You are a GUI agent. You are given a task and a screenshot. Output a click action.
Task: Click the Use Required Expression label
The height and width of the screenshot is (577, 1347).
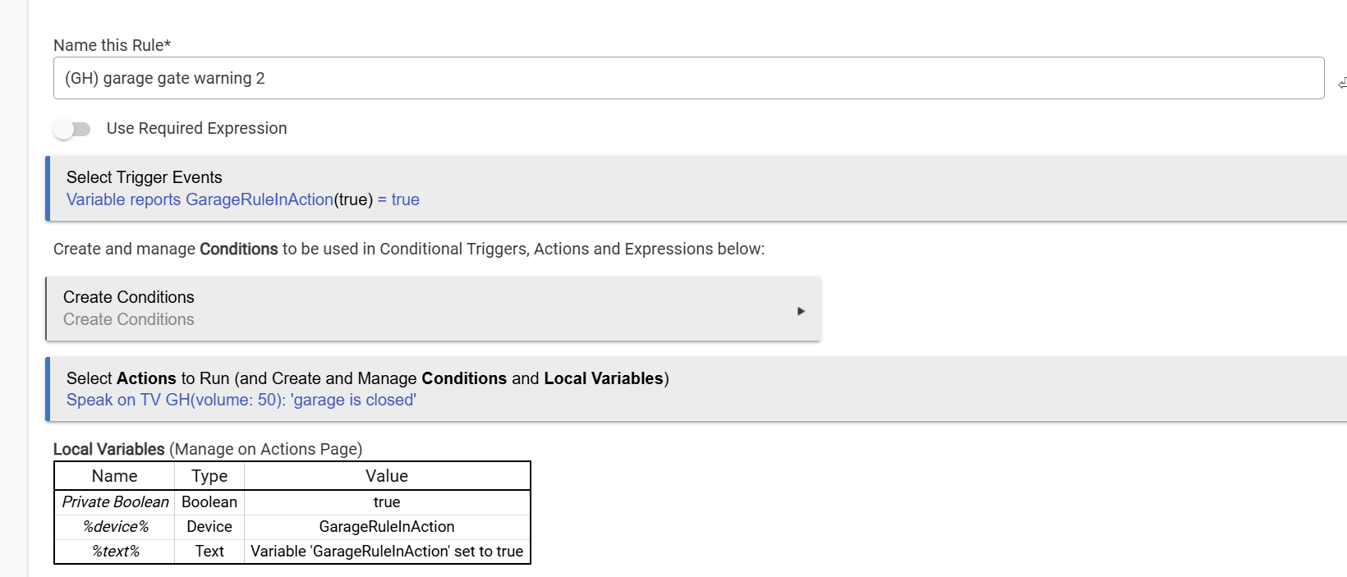pos(197,128)
